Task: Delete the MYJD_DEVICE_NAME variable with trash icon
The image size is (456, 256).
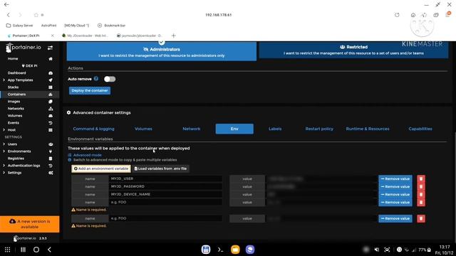Action: [x=421, y=194]
